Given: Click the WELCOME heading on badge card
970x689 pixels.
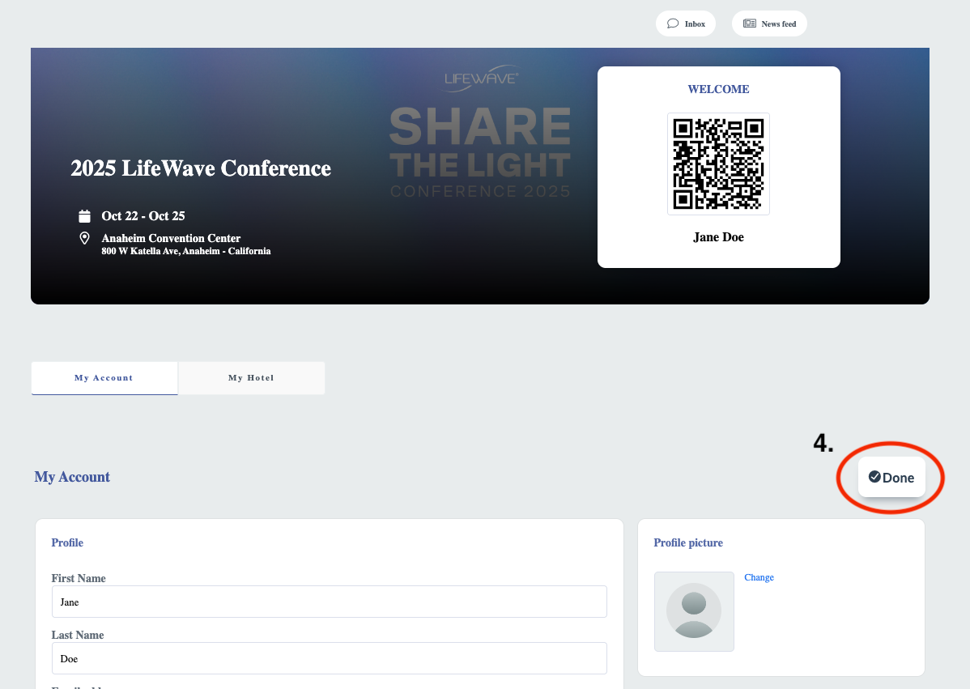Looking at the screenshot, I should tap(718, 89).
